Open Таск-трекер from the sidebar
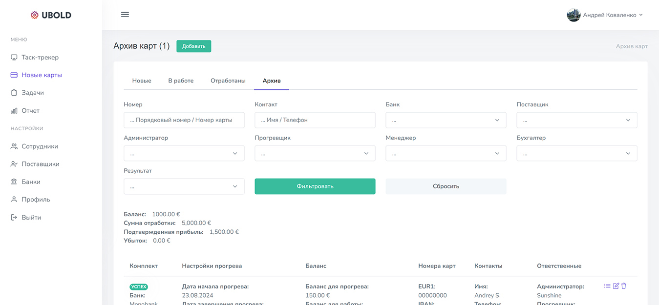The height and width of the screenshot is (305, 659). 40,58
